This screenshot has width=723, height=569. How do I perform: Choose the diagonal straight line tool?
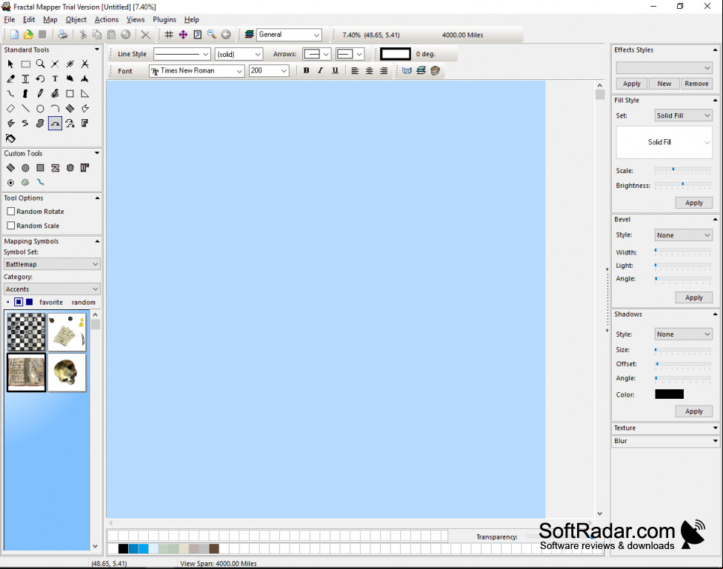pyautogui.click(x=25, y=109)
